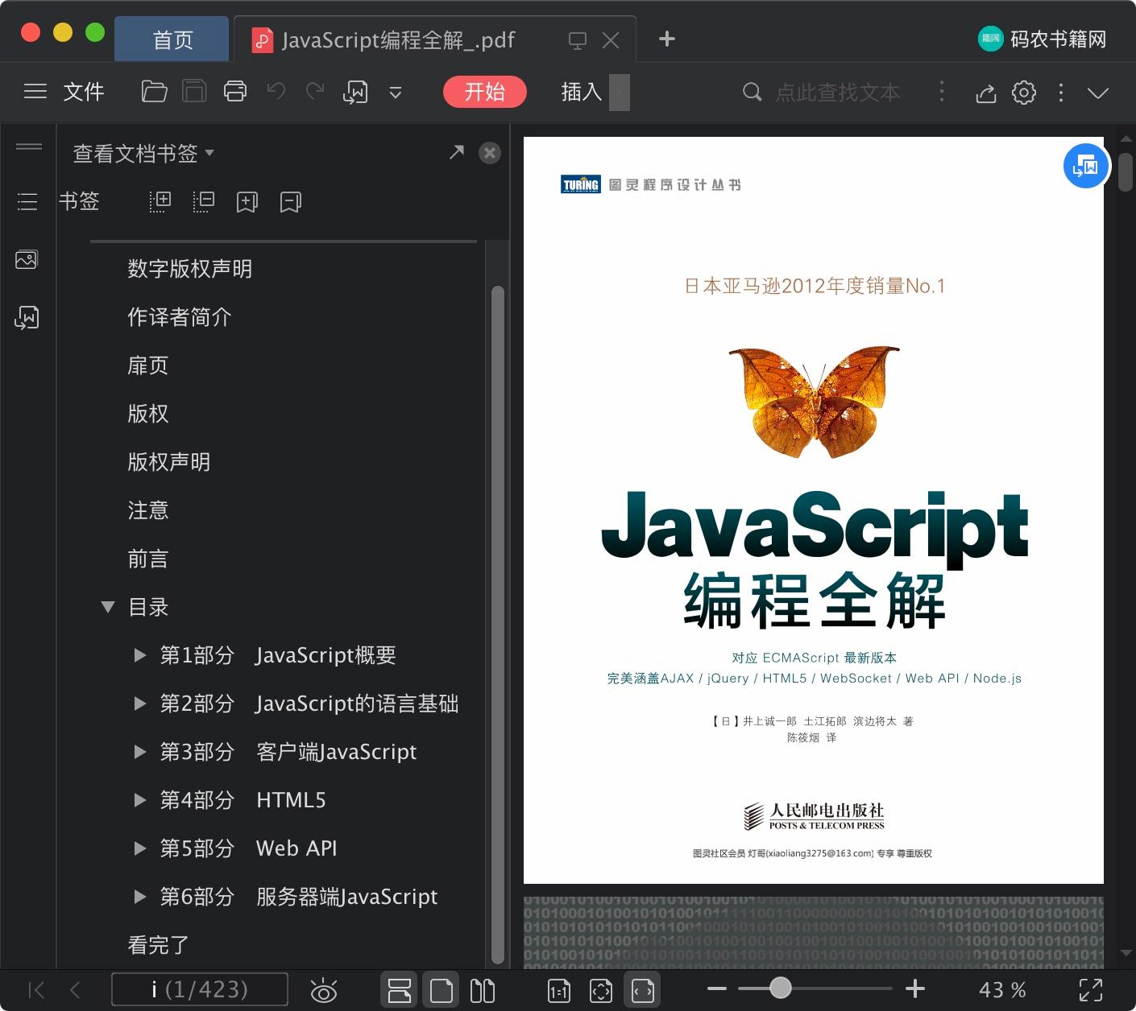Toggle single page view
The height and width of the screenshot is (1011, 1136).
(x=441, y=990)
